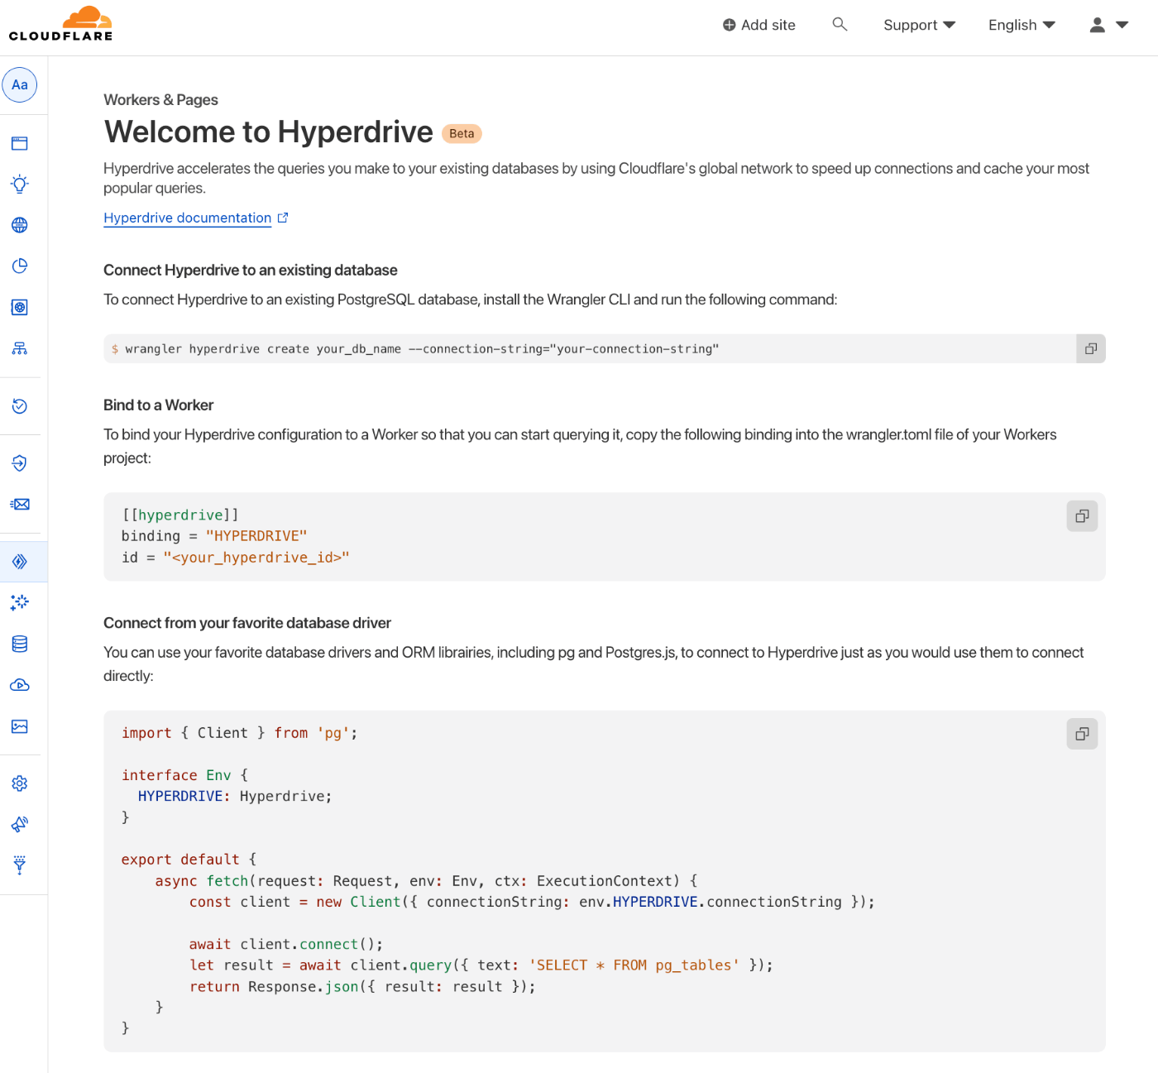
Task: Expand the English language dropdown
Action: pyautogui.click(x=1022, y=25)
